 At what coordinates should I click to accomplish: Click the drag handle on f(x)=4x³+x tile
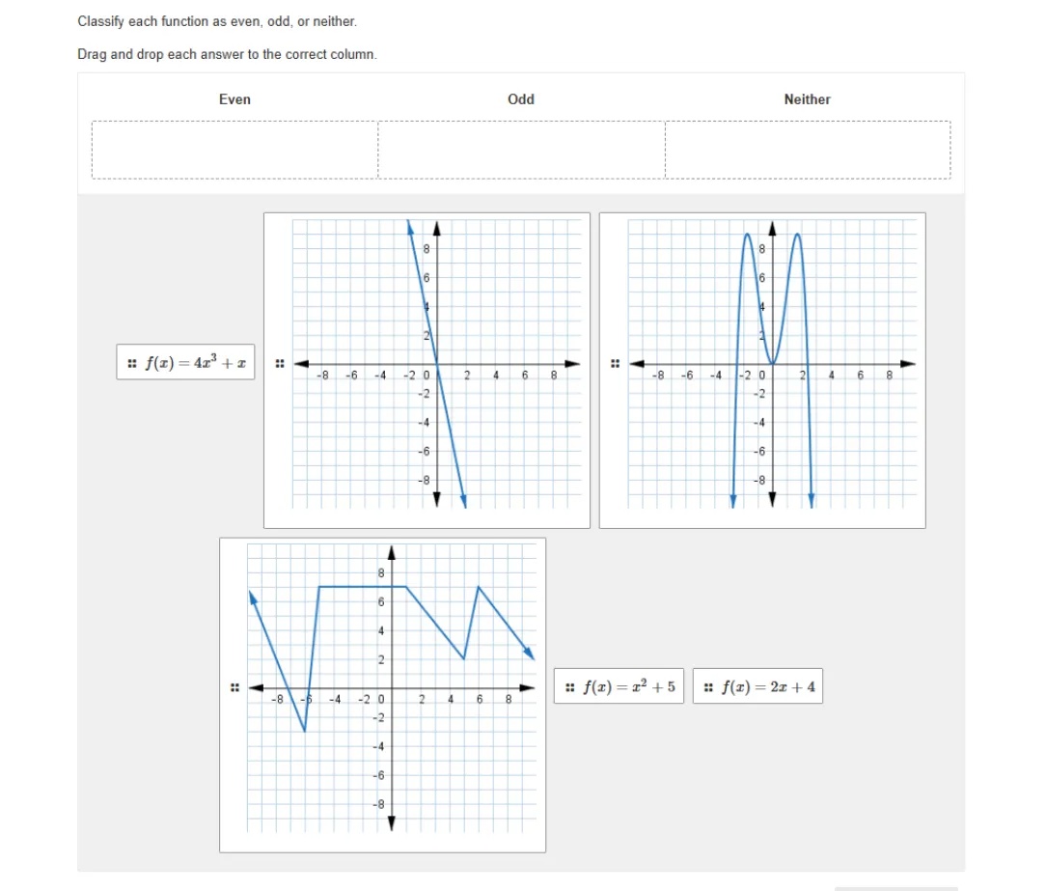coord(131,363)
